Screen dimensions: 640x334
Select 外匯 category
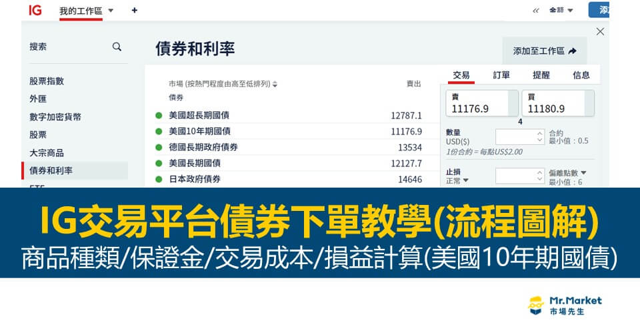coord(38,99)
